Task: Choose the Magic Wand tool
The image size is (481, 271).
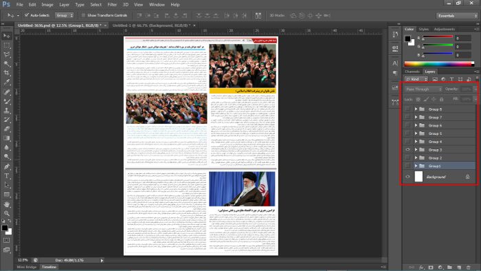Action: (x=6, y=64)
